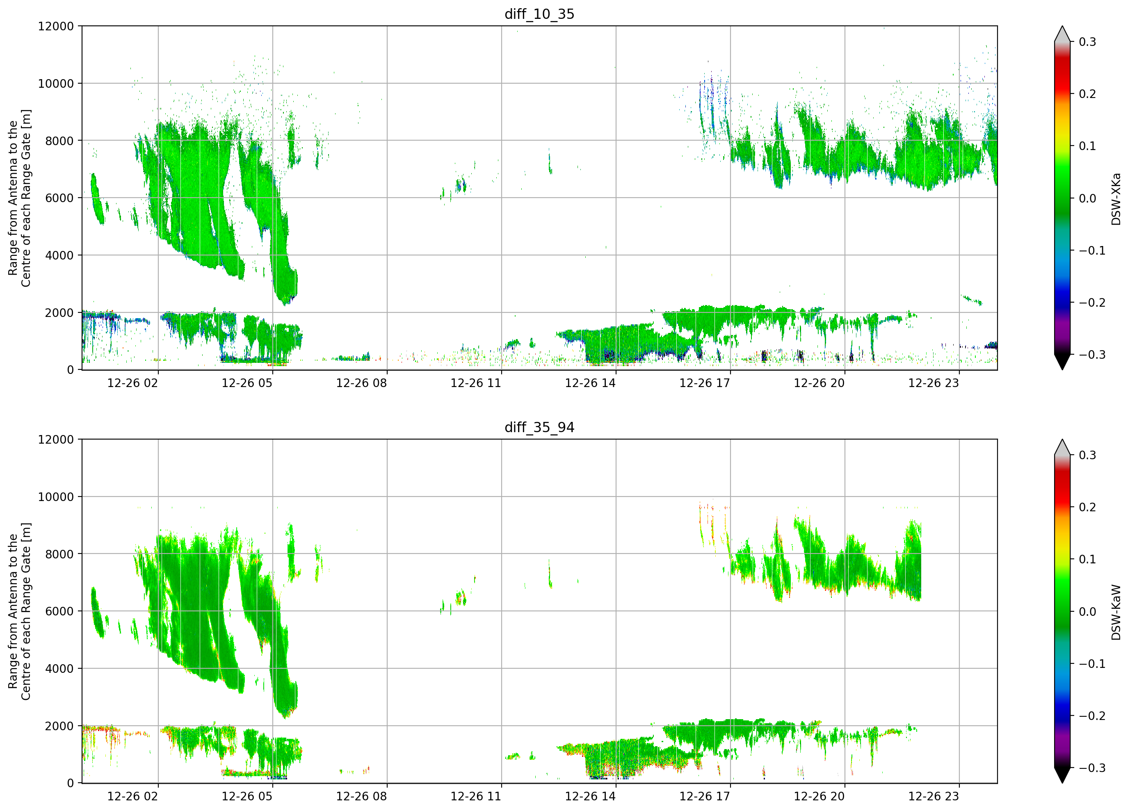Click the '12-26 08' x-tick under diff_35_94
The height and width of the screenshot is (811, 1130).
click(x=361, y=796)
